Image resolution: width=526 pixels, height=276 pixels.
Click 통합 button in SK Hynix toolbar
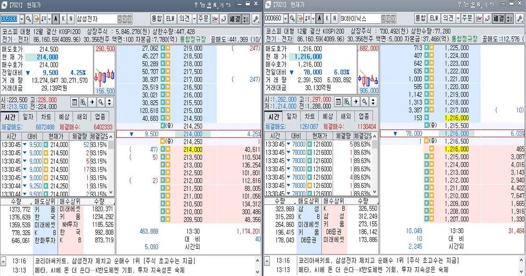tap(421, 19)
